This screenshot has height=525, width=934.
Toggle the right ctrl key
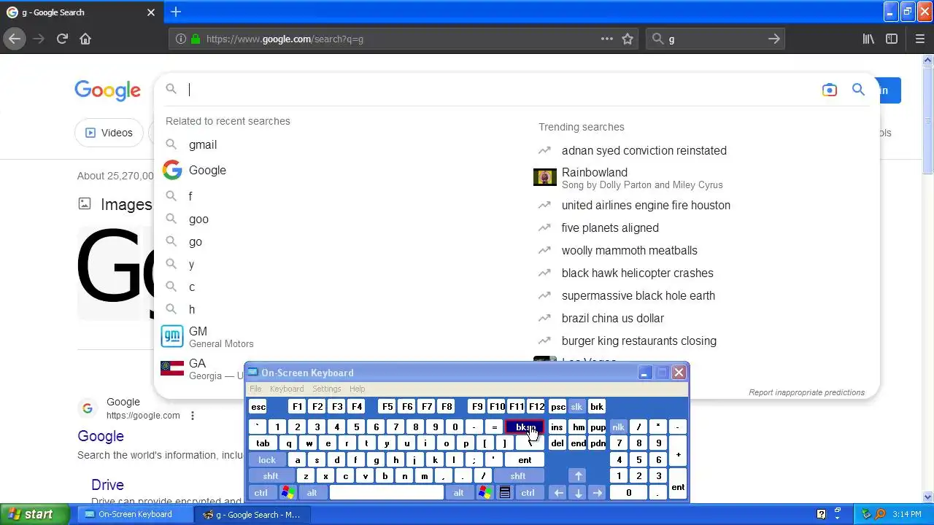[x=528, y=493]
